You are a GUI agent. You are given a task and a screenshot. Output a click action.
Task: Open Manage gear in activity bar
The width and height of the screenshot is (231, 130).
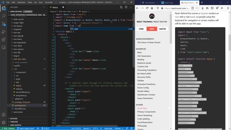tap(4, 122)
